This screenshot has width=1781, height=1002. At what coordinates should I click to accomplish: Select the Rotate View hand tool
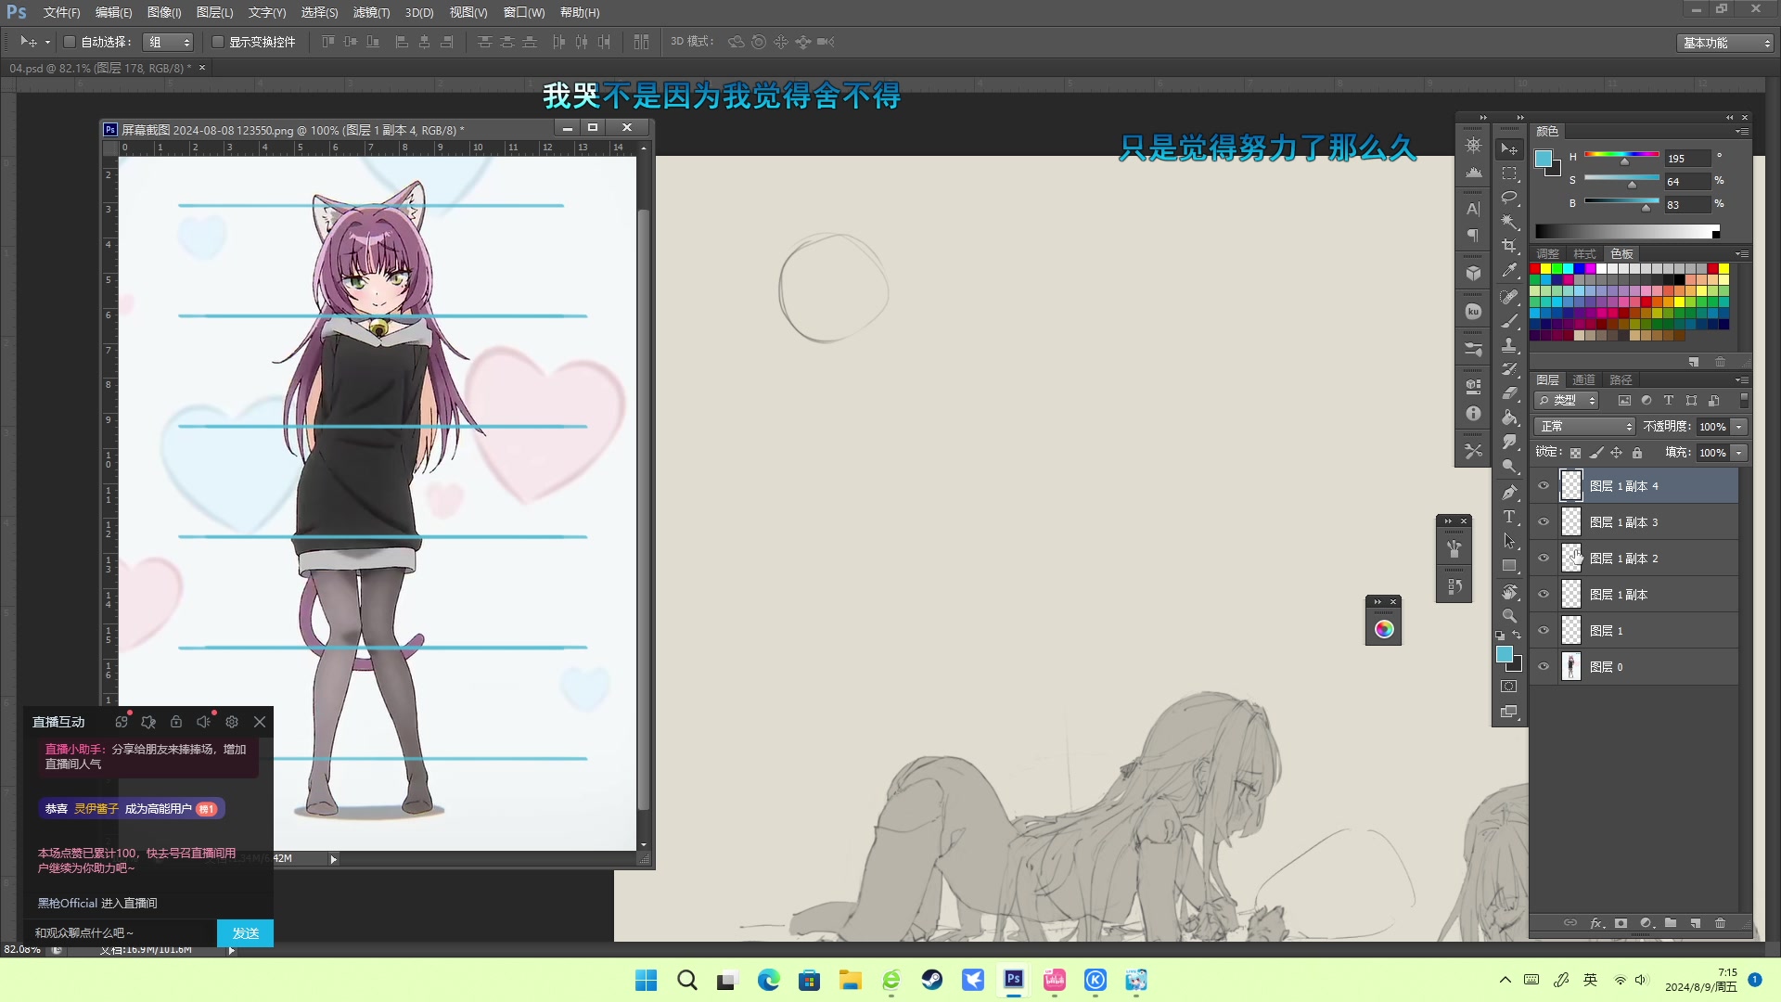(x=1510, y=591)
